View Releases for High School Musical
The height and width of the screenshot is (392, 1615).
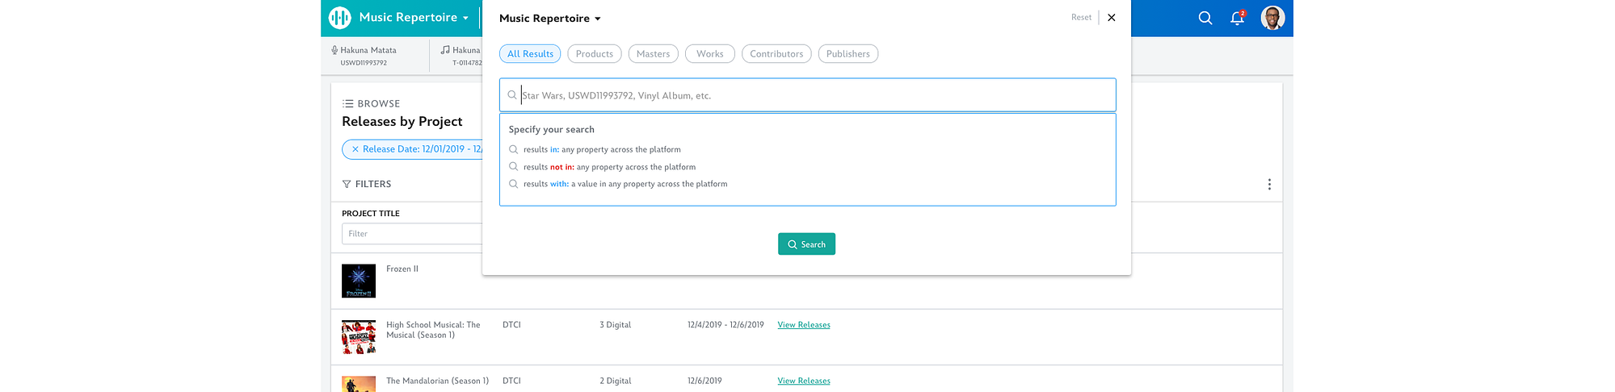[x=804, y=325]
